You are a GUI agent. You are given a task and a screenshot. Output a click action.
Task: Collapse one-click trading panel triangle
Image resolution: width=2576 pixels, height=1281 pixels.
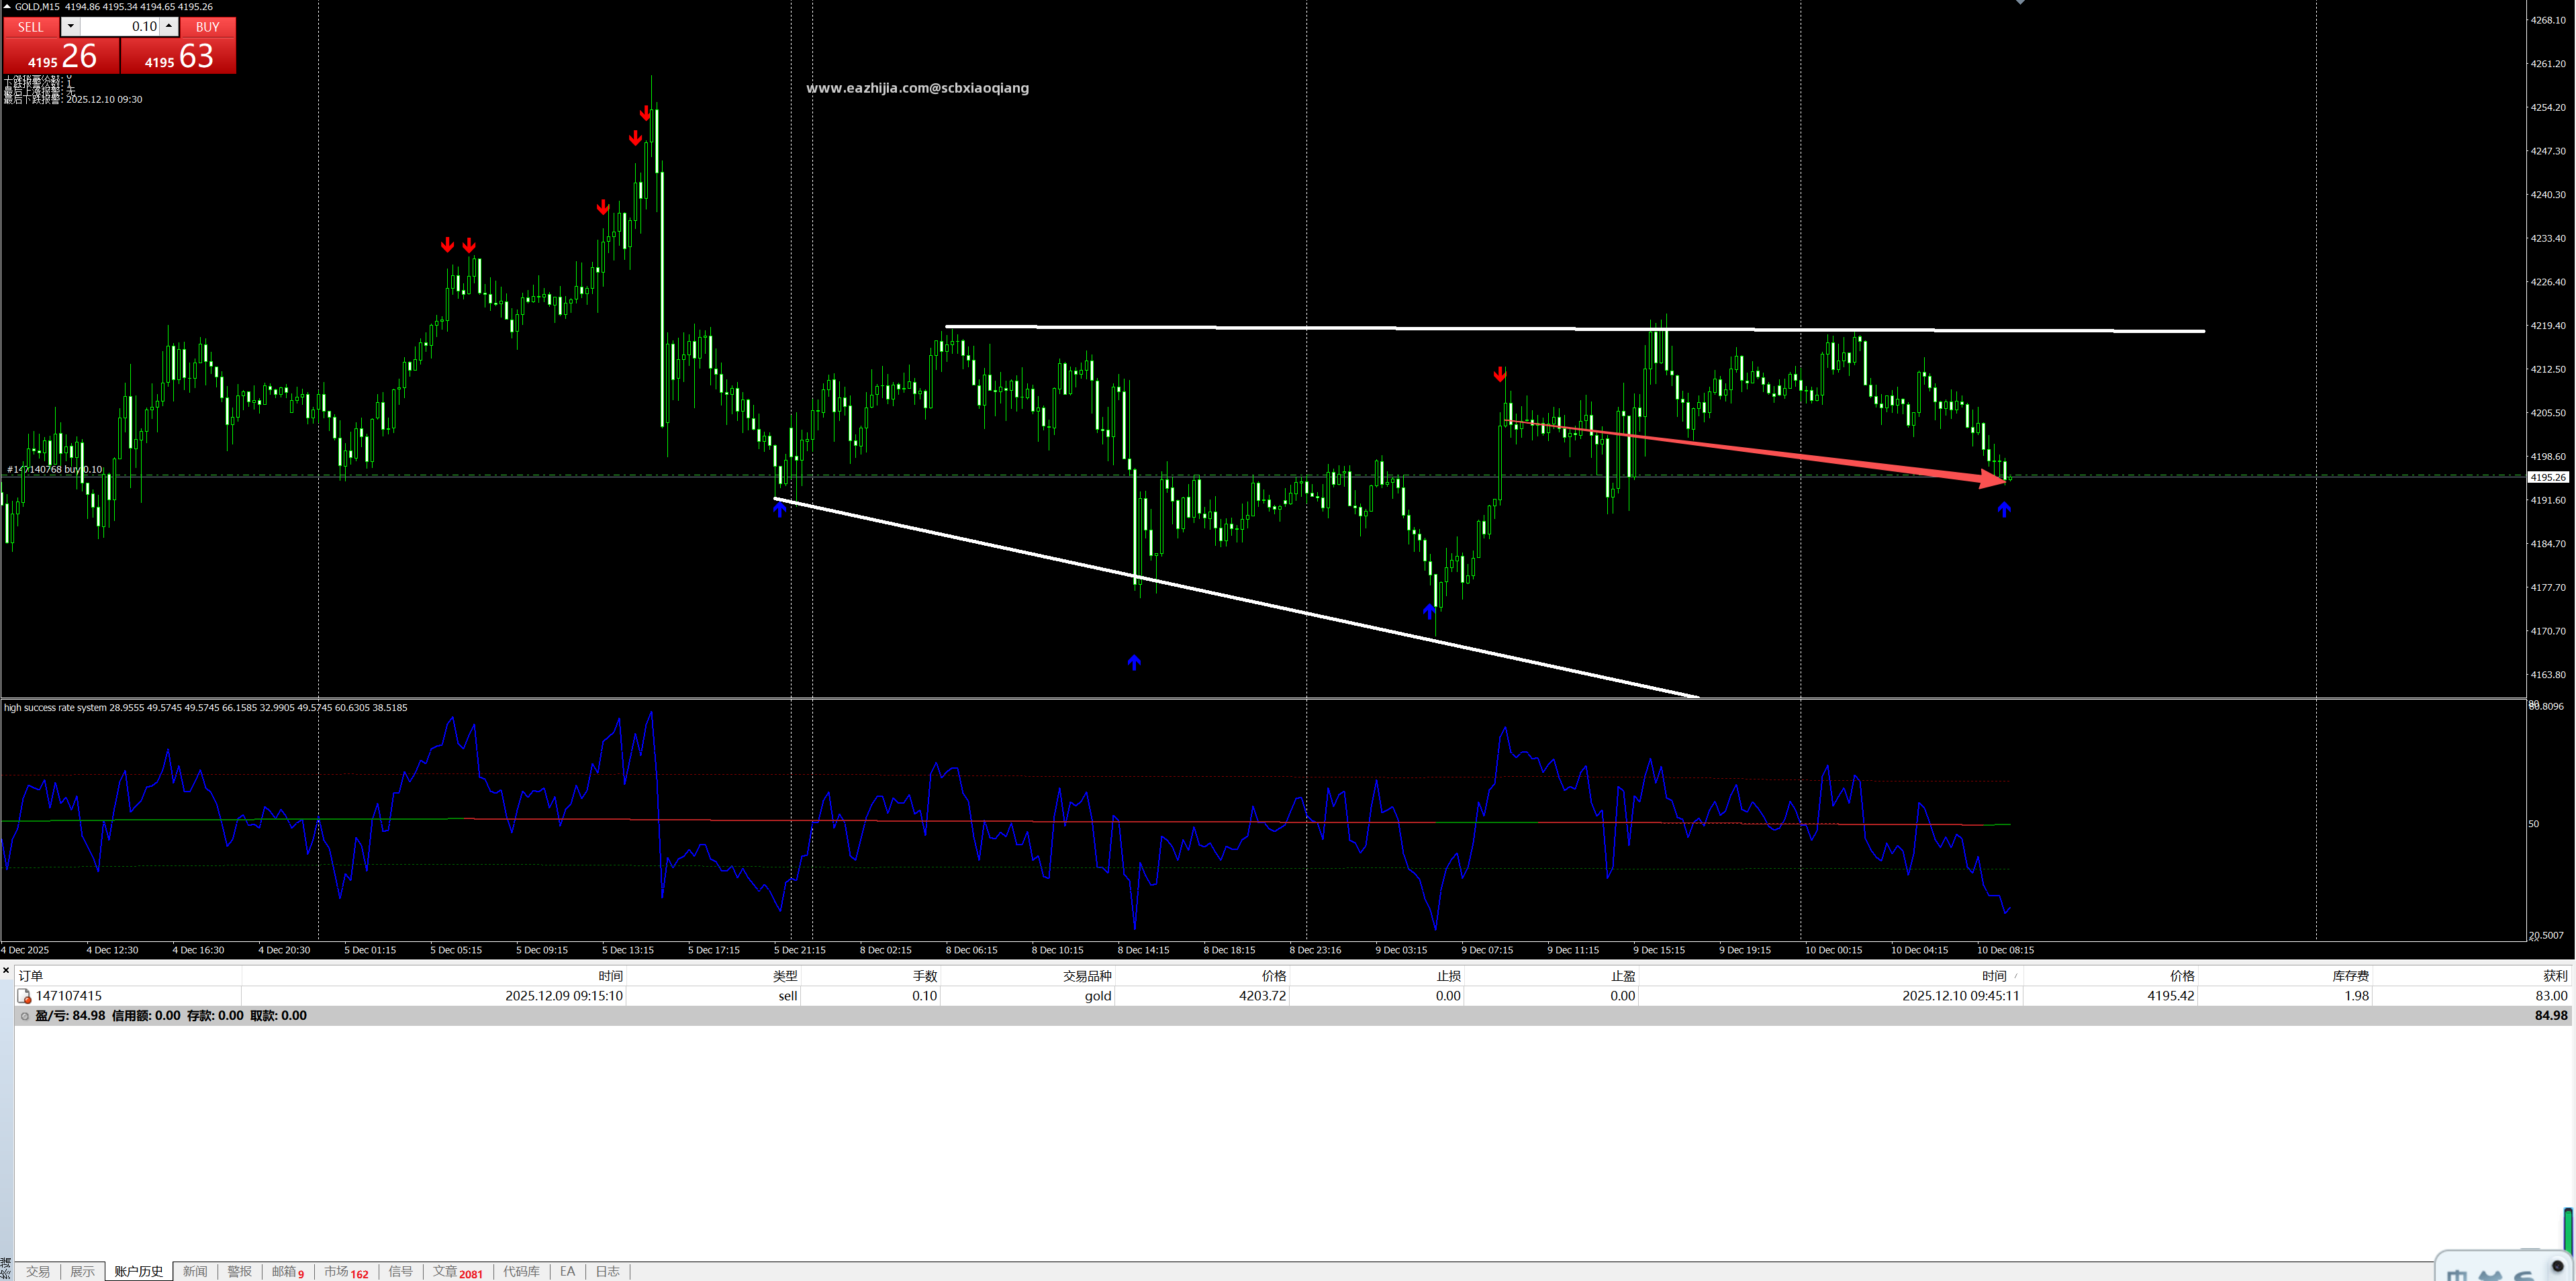click(7, 6)
